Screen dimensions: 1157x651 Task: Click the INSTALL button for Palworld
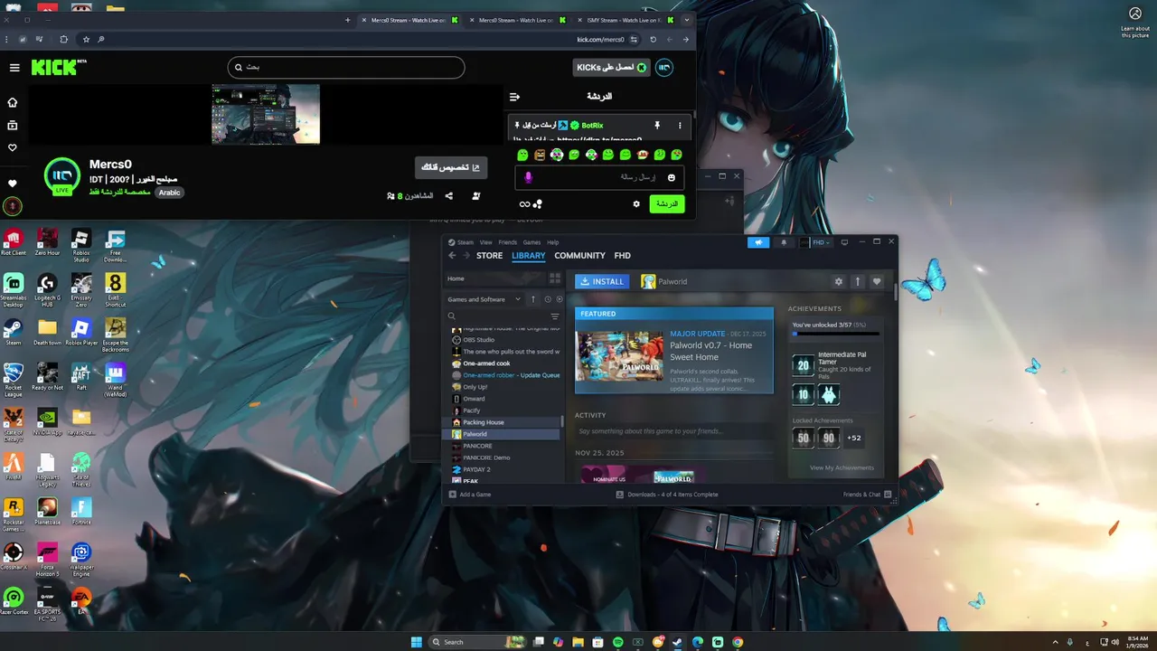coord(602,281)
